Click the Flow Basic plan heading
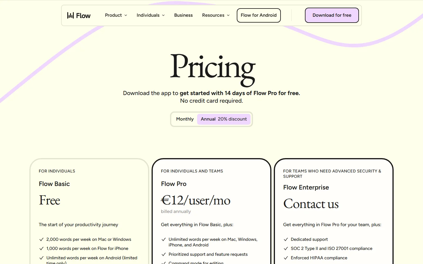 pyautogui.click(x=54, y=184)
